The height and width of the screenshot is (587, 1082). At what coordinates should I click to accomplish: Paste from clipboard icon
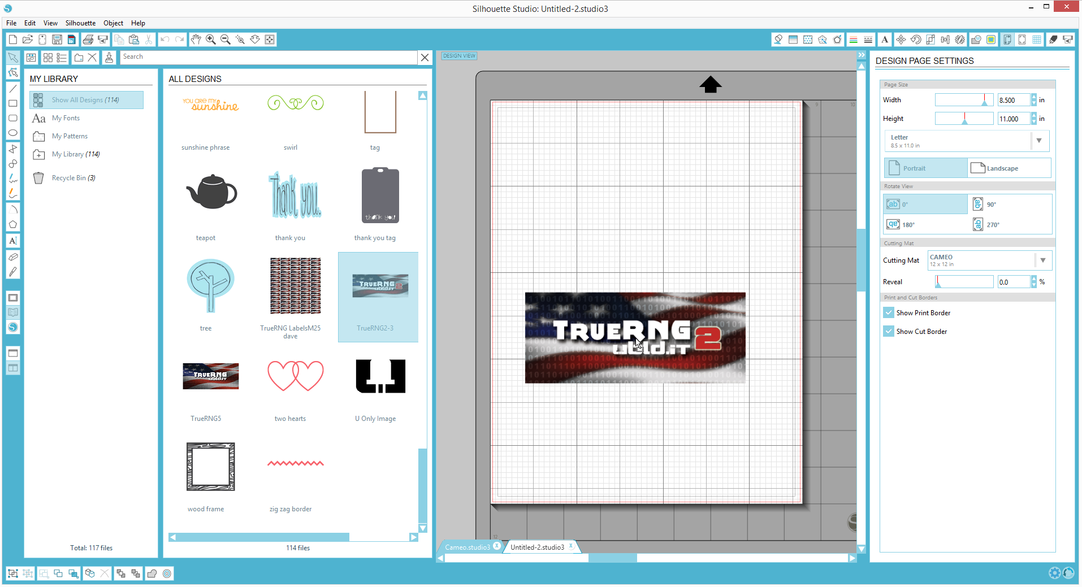click(134, 40)
